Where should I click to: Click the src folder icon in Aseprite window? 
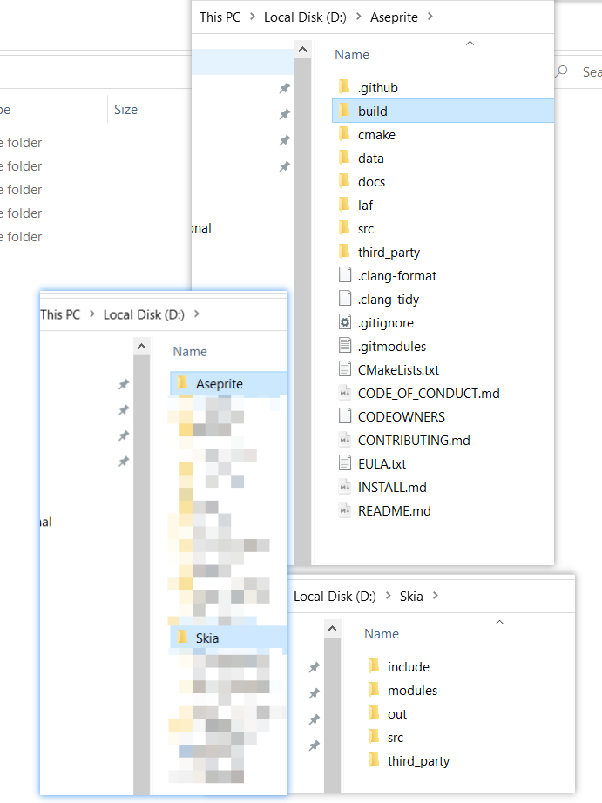pos(344,228)
